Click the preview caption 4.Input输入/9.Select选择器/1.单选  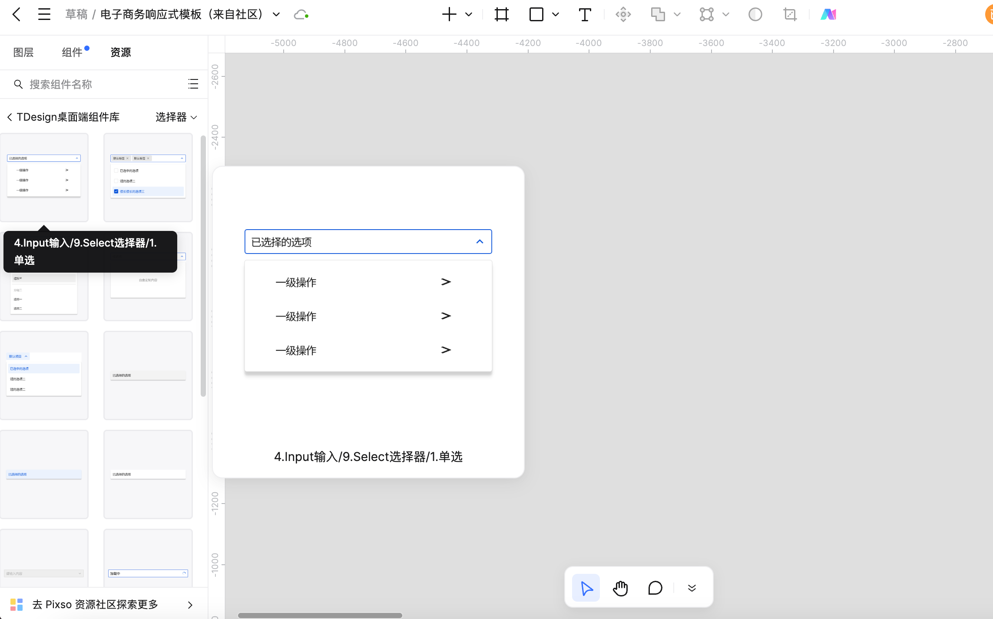pos(368,457)
